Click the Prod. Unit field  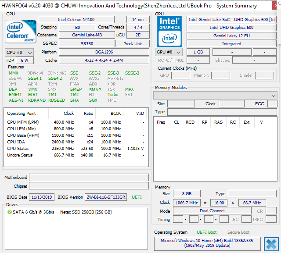(x=133, y=44)
